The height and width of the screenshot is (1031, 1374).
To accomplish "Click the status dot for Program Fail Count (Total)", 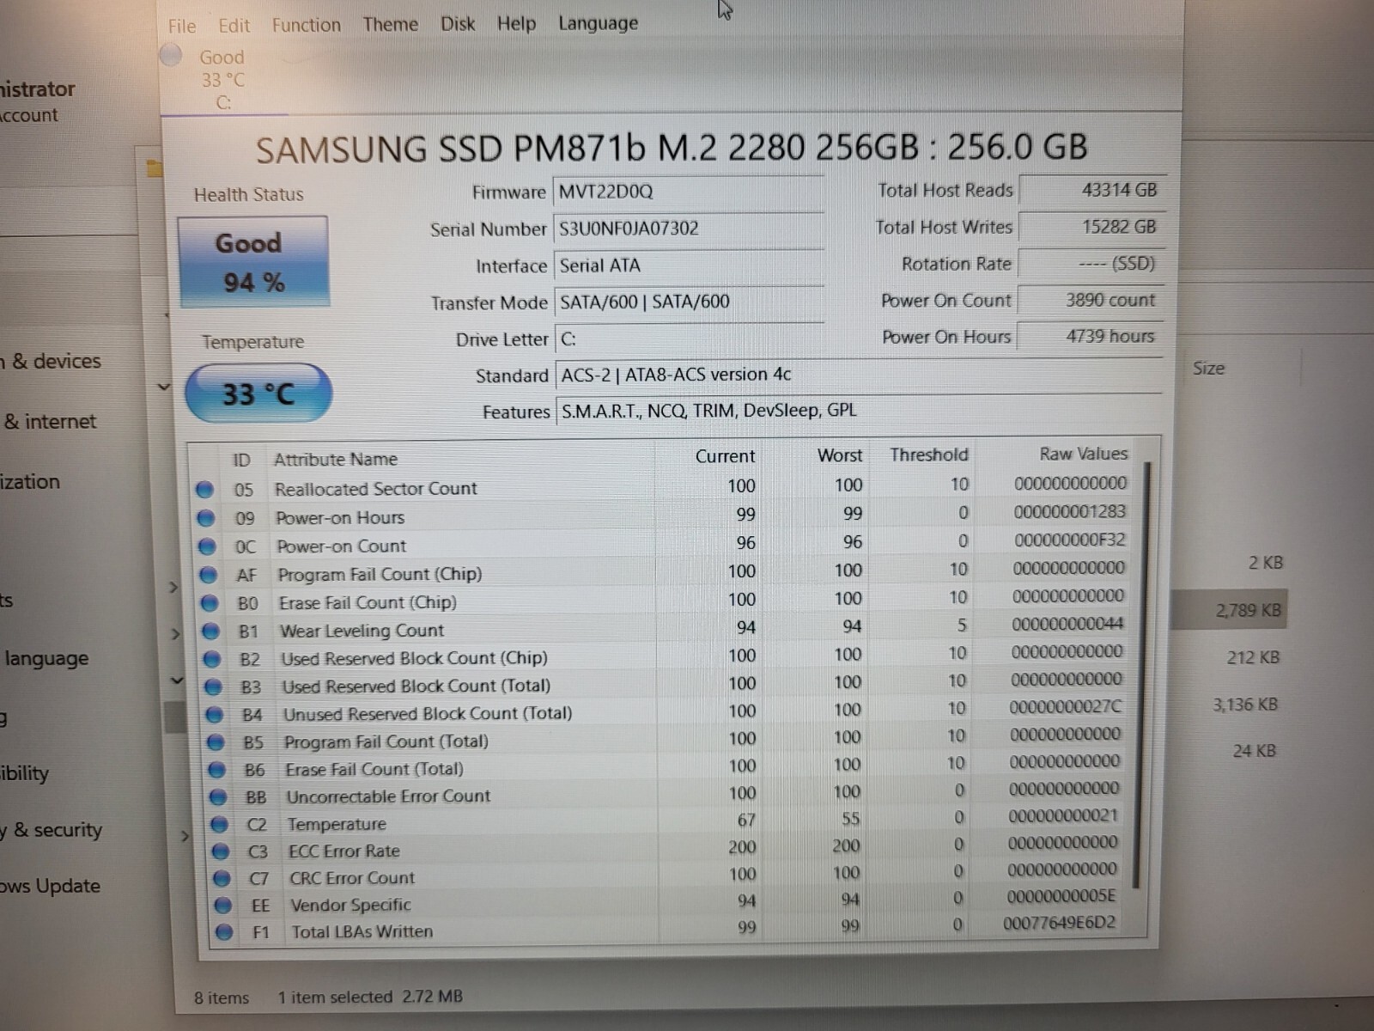I will (x=216, y=742).
